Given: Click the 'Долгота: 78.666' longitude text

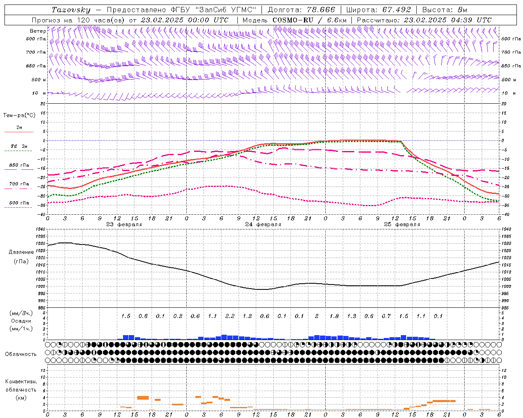Looking at the screenshot, I should coord(301,10).
